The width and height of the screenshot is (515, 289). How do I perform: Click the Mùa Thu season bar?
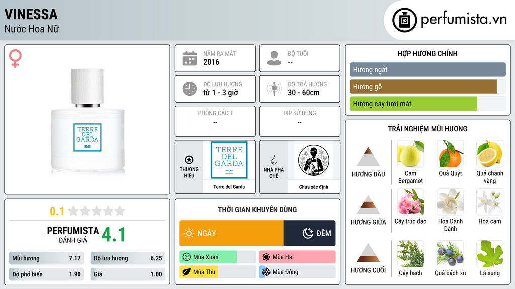[217, 272]
